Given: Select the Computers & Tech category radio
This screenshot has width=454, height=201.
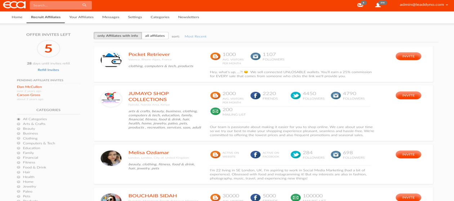Looking at the screenshot, I should [19, 143].
